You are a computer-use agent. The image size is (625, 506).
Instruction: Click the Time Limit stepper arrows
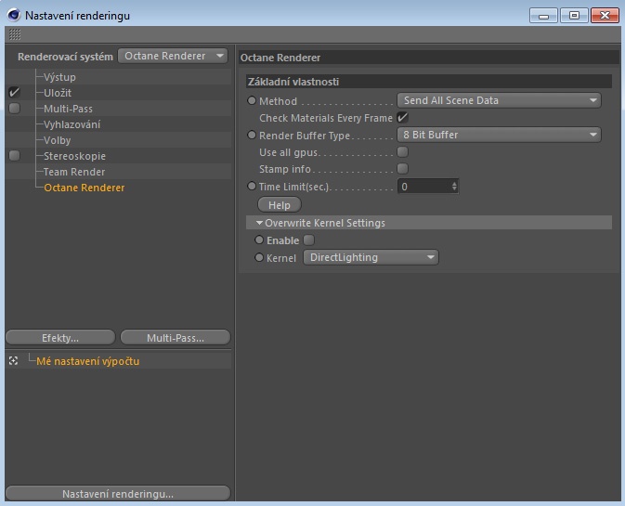point(454,187)
